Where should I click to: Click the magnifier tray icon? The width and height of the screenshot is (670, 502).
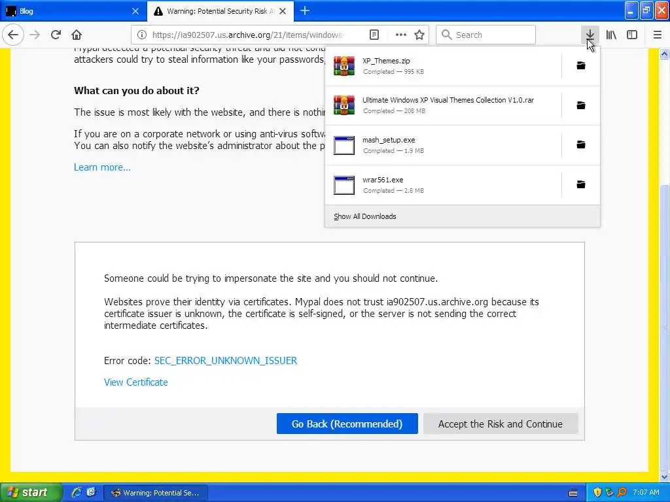click(622, 492)
